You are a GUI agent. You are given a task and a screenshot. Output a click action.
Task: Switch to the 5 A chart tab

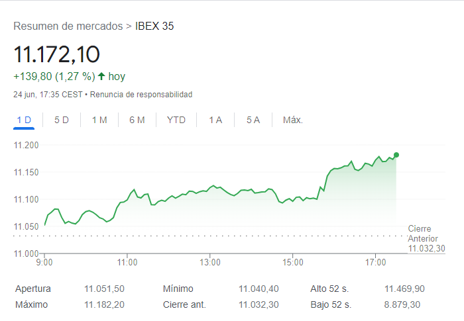253,120
